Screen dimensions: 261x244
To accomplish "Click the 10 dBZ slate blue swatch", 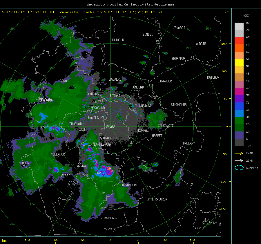I will (239, 135).
